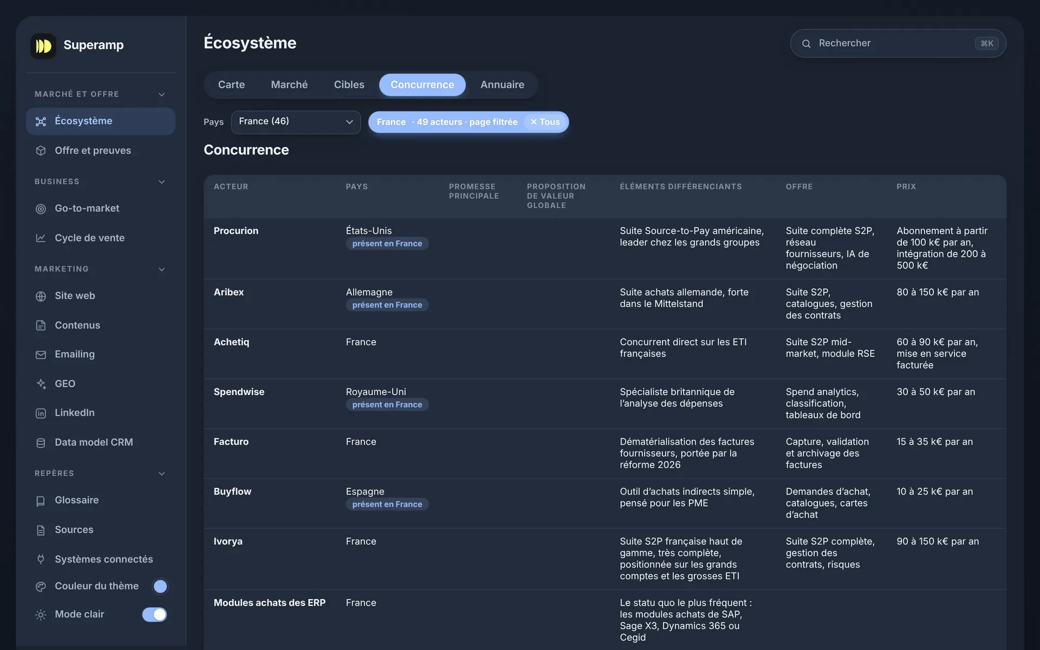The height and width of the screenshot is (650, 1040).
Task: Click the search magnifier icon
Action: pos(806,43)
